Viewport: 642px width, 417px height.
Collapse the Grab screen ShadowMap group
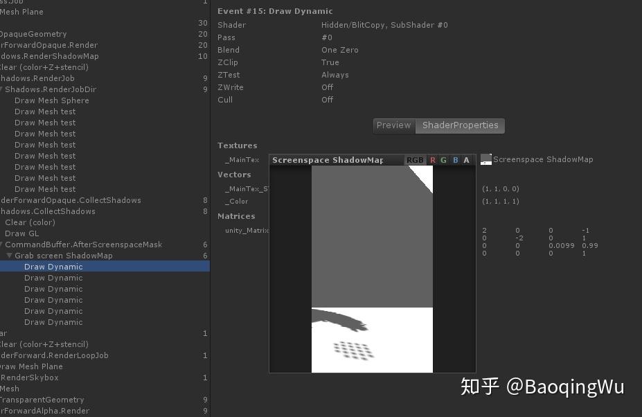coord(8,256)
